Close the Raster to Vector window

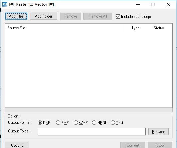tap(168, 4)
